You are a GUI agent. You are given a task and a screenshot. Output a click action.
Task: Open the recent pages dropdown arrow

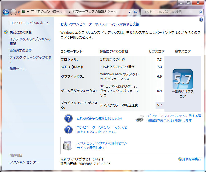19,12
